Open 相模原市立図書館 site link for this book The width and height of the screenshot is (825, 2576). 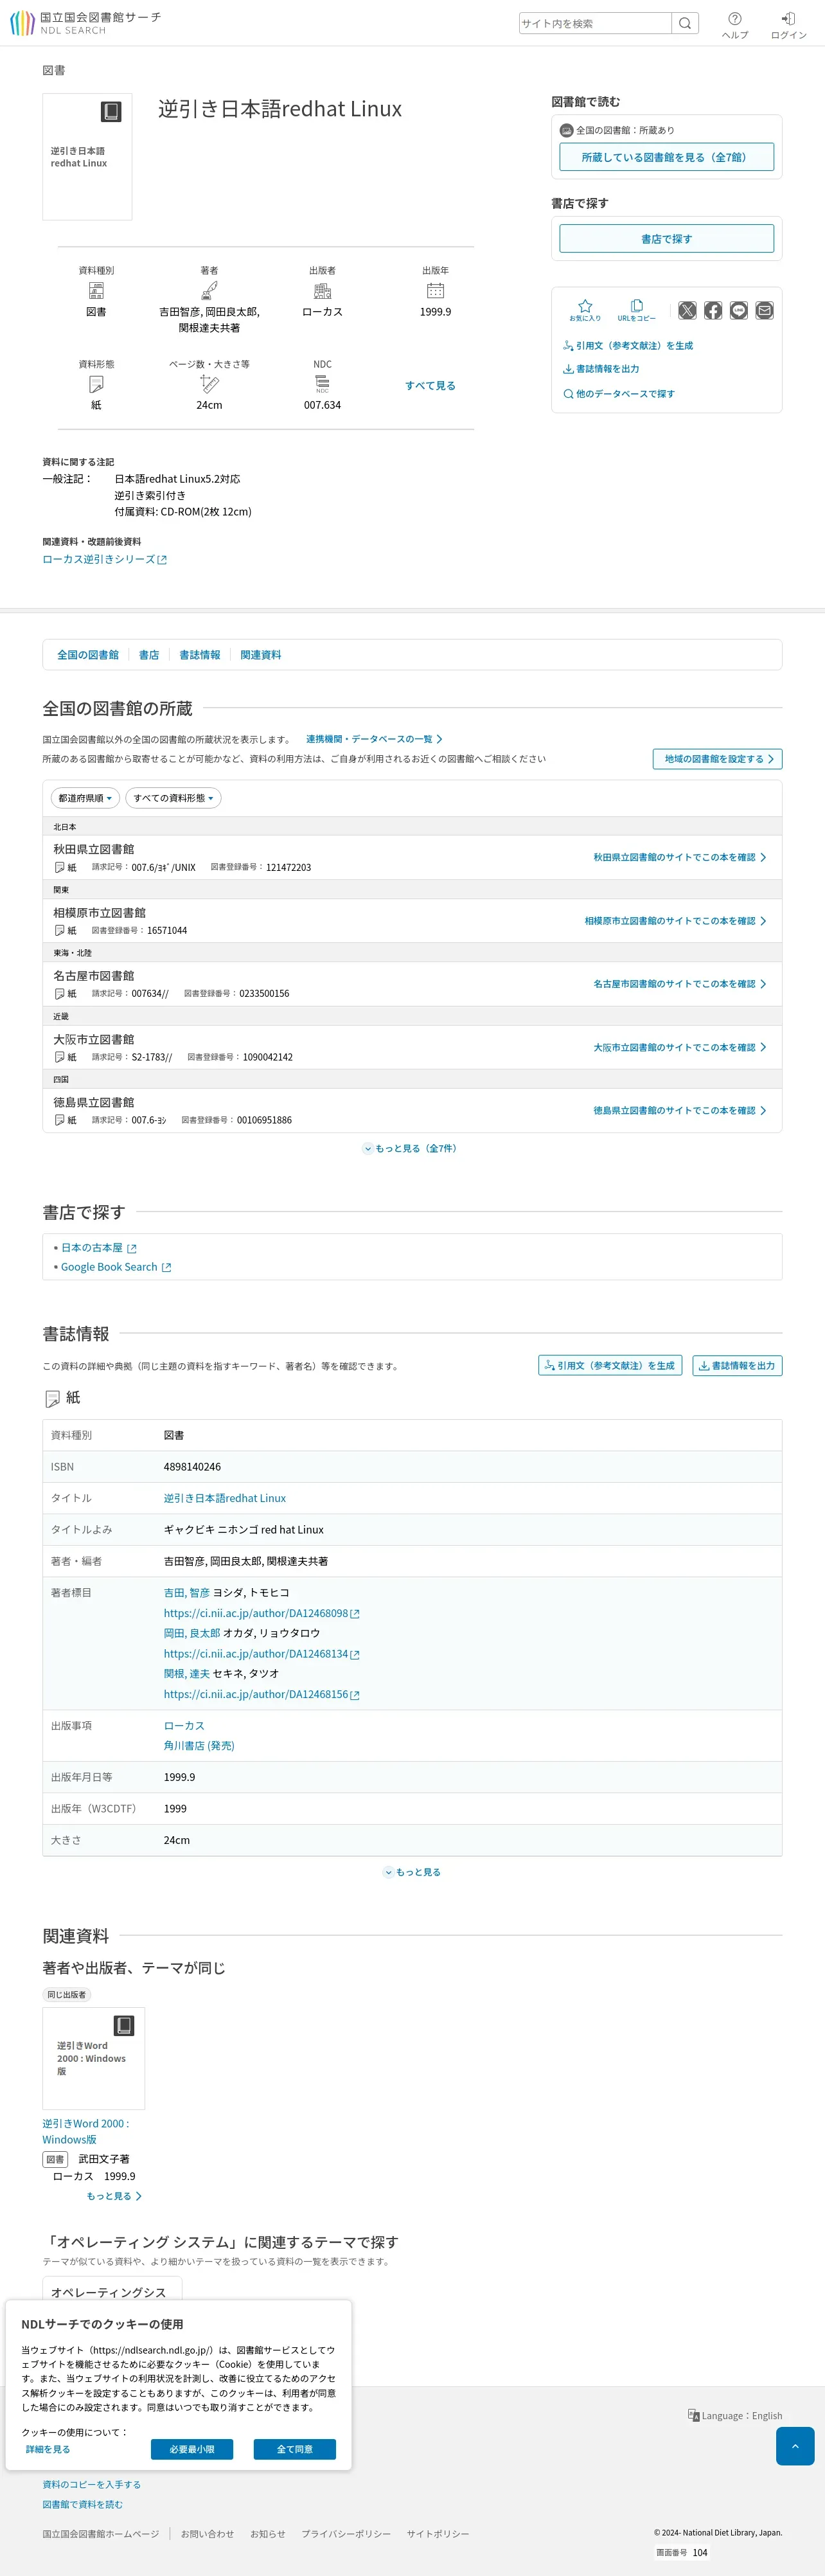[x=676, y=921]
